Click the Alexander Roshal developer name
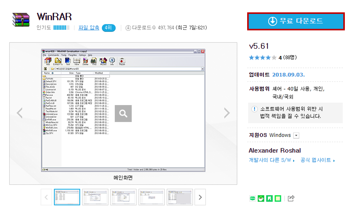 click(275, 151)
